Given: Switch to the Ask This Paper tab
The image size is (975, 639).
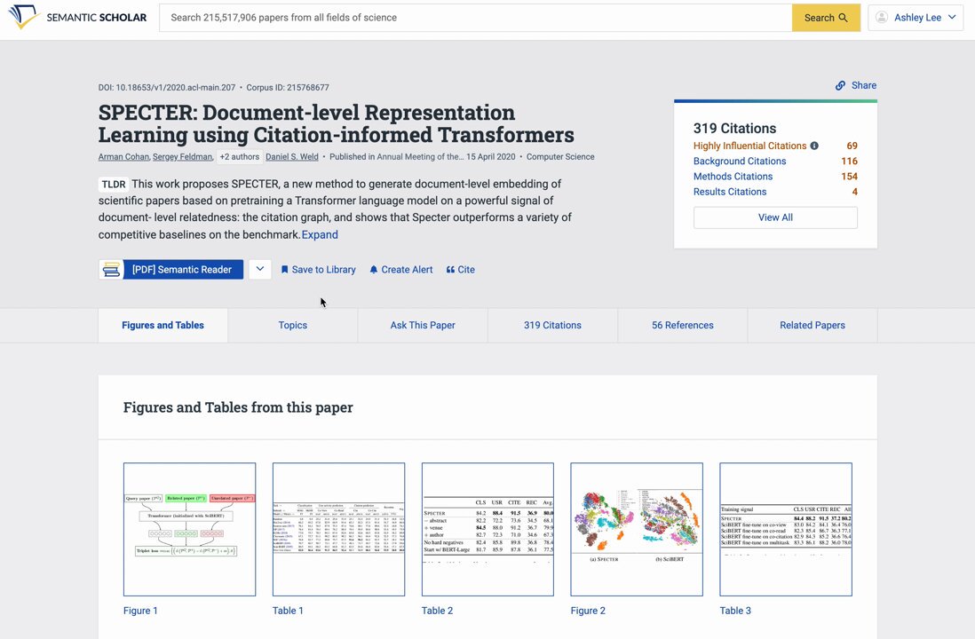Looking at the screenshot, I should [423, 325].
